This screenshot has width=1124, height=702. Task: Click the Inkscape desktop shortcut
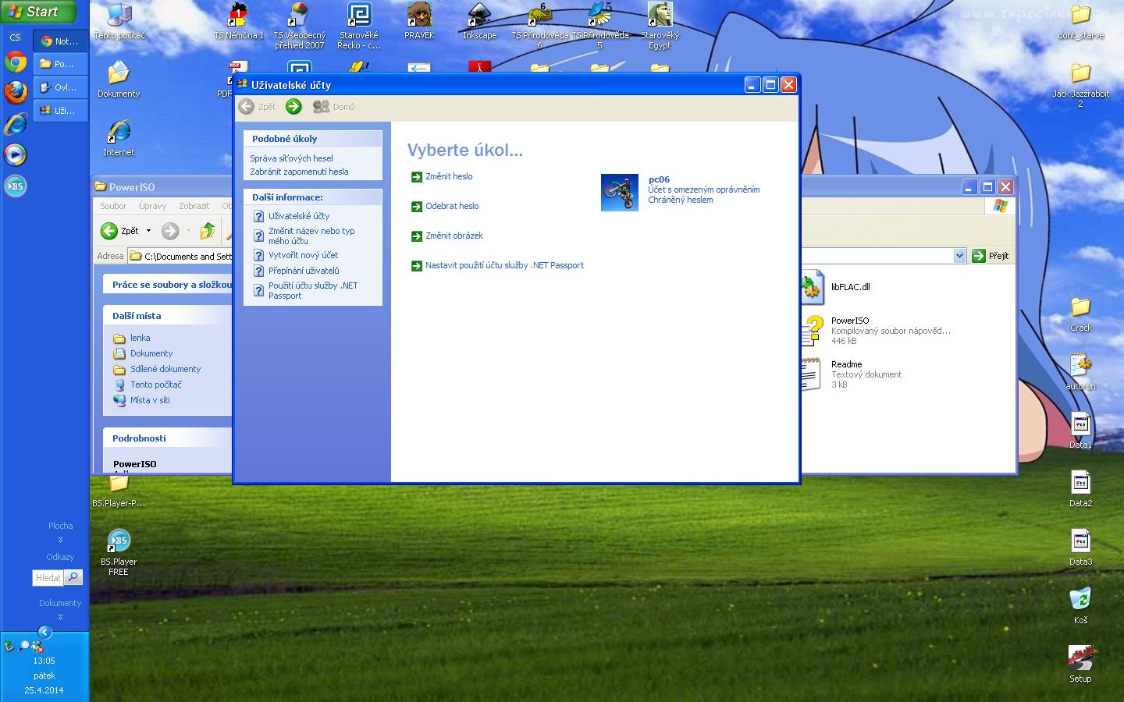pyautogui.click(x=479, y=16)
